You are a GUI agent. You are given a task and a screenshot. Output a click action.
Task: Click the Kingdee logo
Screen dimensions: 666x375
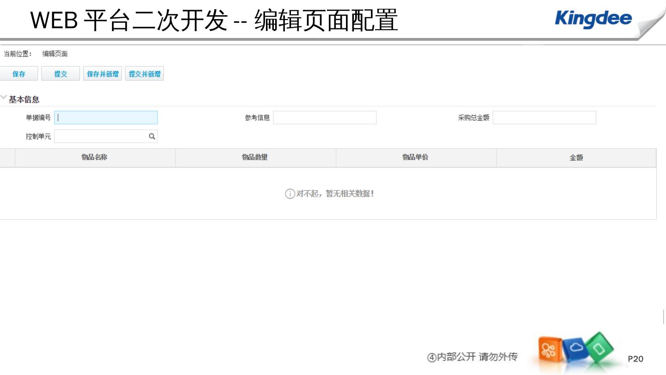[x=593, y=19]
